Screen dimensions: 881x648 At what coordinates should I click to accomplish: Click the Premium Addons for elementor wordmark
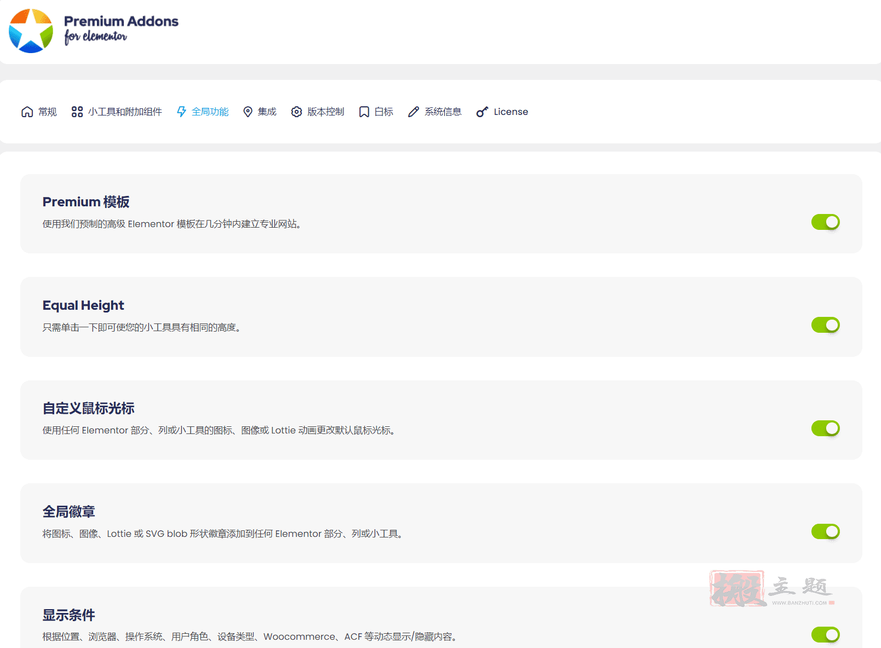[x=121, y=29]
